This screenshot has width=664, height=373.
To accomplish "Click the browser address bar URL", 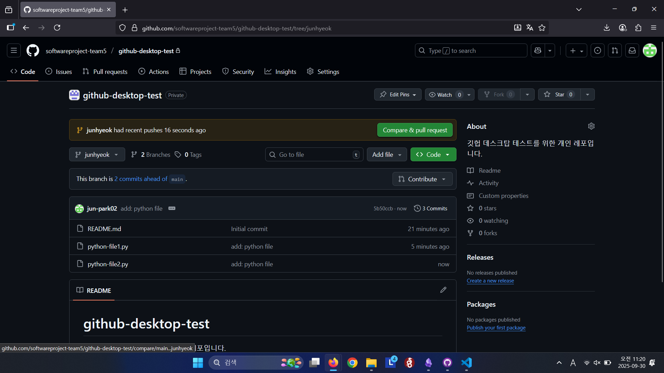I will pos(237,28).
